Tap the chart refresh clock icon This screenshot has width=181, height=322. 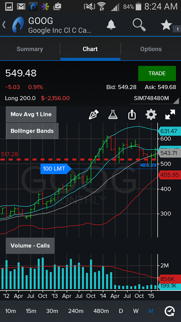[x=170, y=311]
